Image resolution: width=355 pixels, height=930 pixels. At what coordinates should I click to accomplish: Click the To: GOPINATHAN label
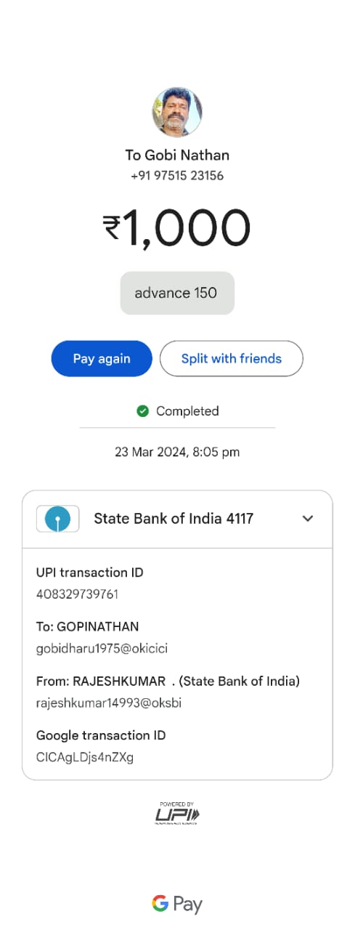point(87,626)
